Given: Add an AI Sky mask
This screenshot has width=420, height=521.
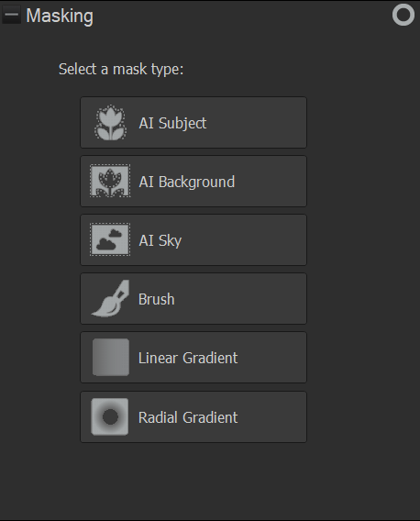Looking at the screenshot, I should (193, 240).
